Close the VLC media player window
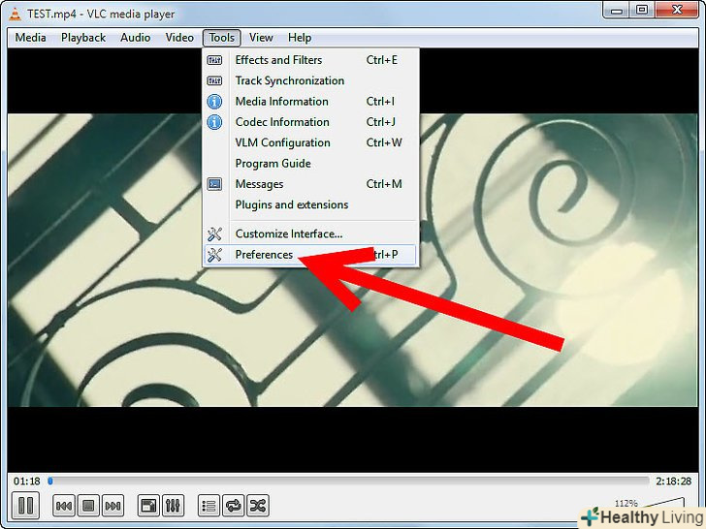706x529 pixels. coord(678,10)
